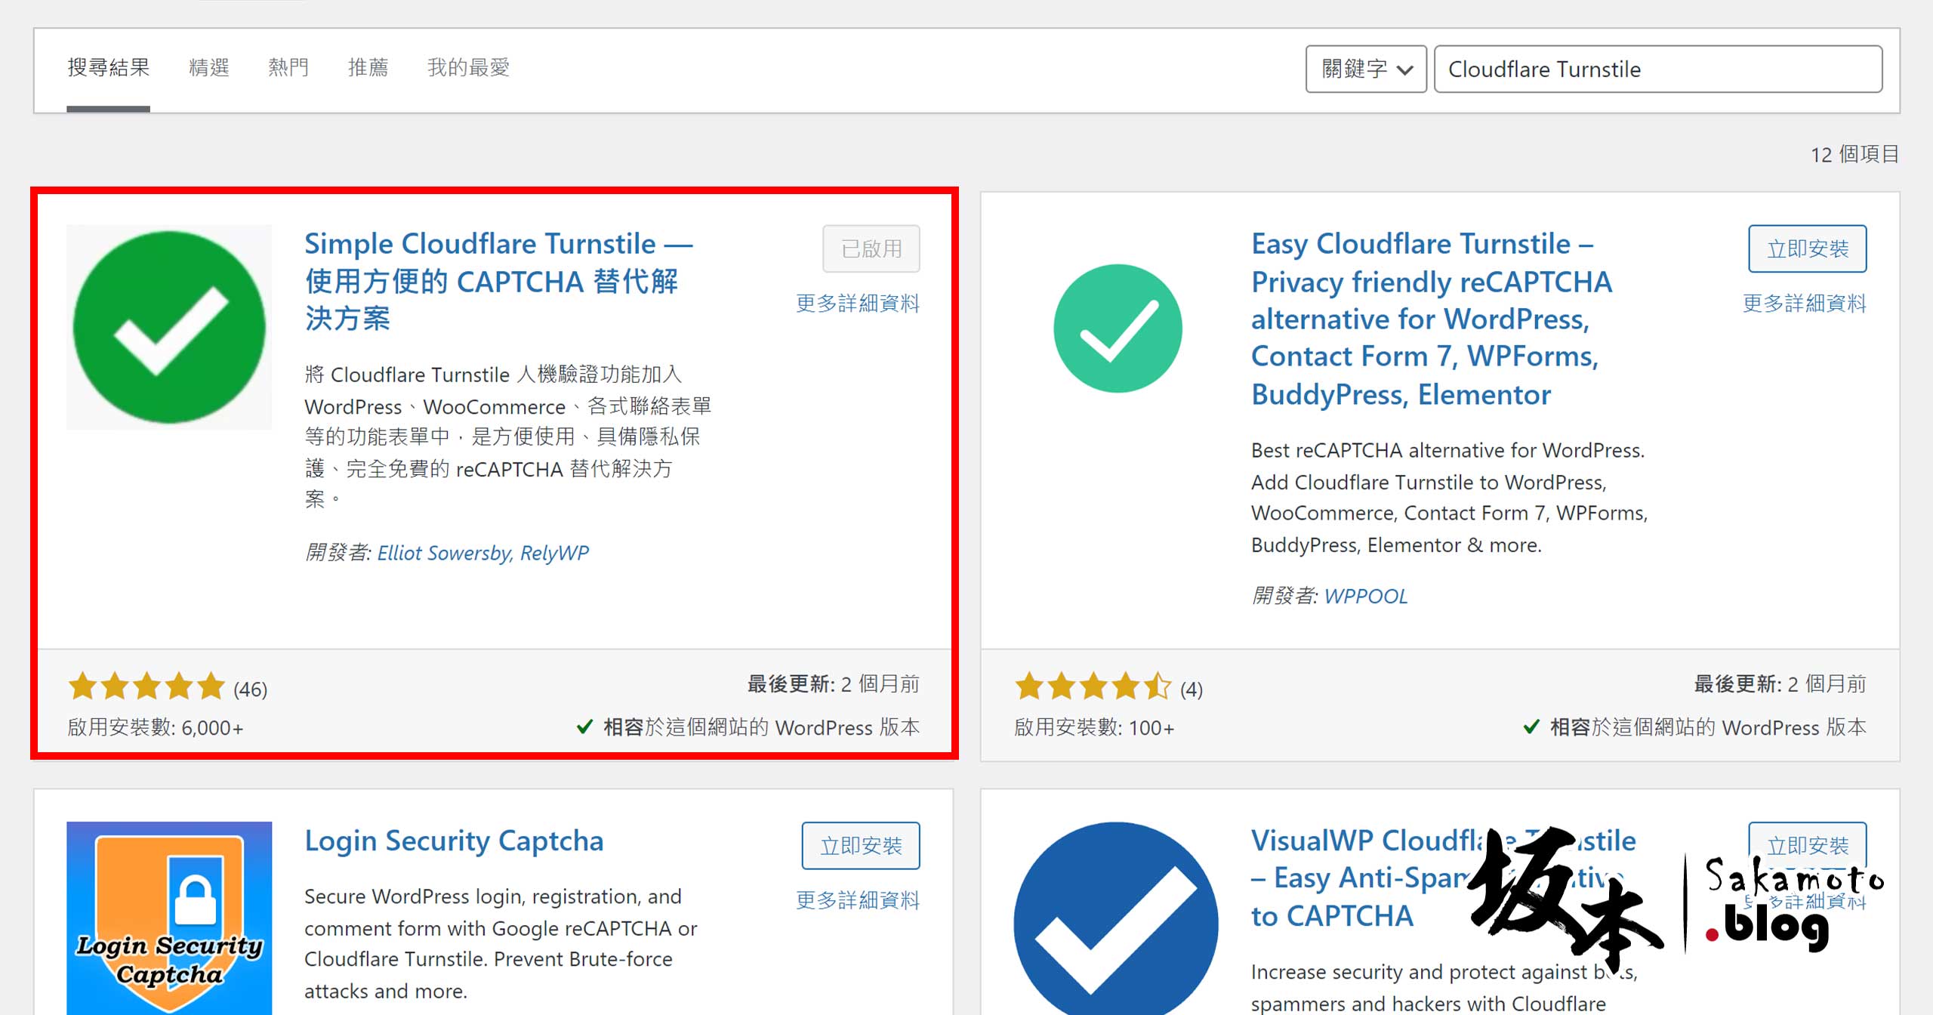1933x1015 pixels.
Task: Open 更多詳細資料 for Login Security Captcha
Action: [858, 900]
